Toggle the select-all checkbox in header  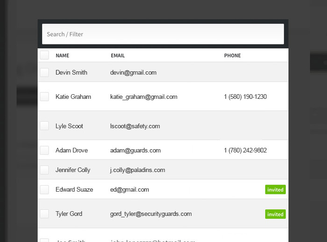pos(44,55)
